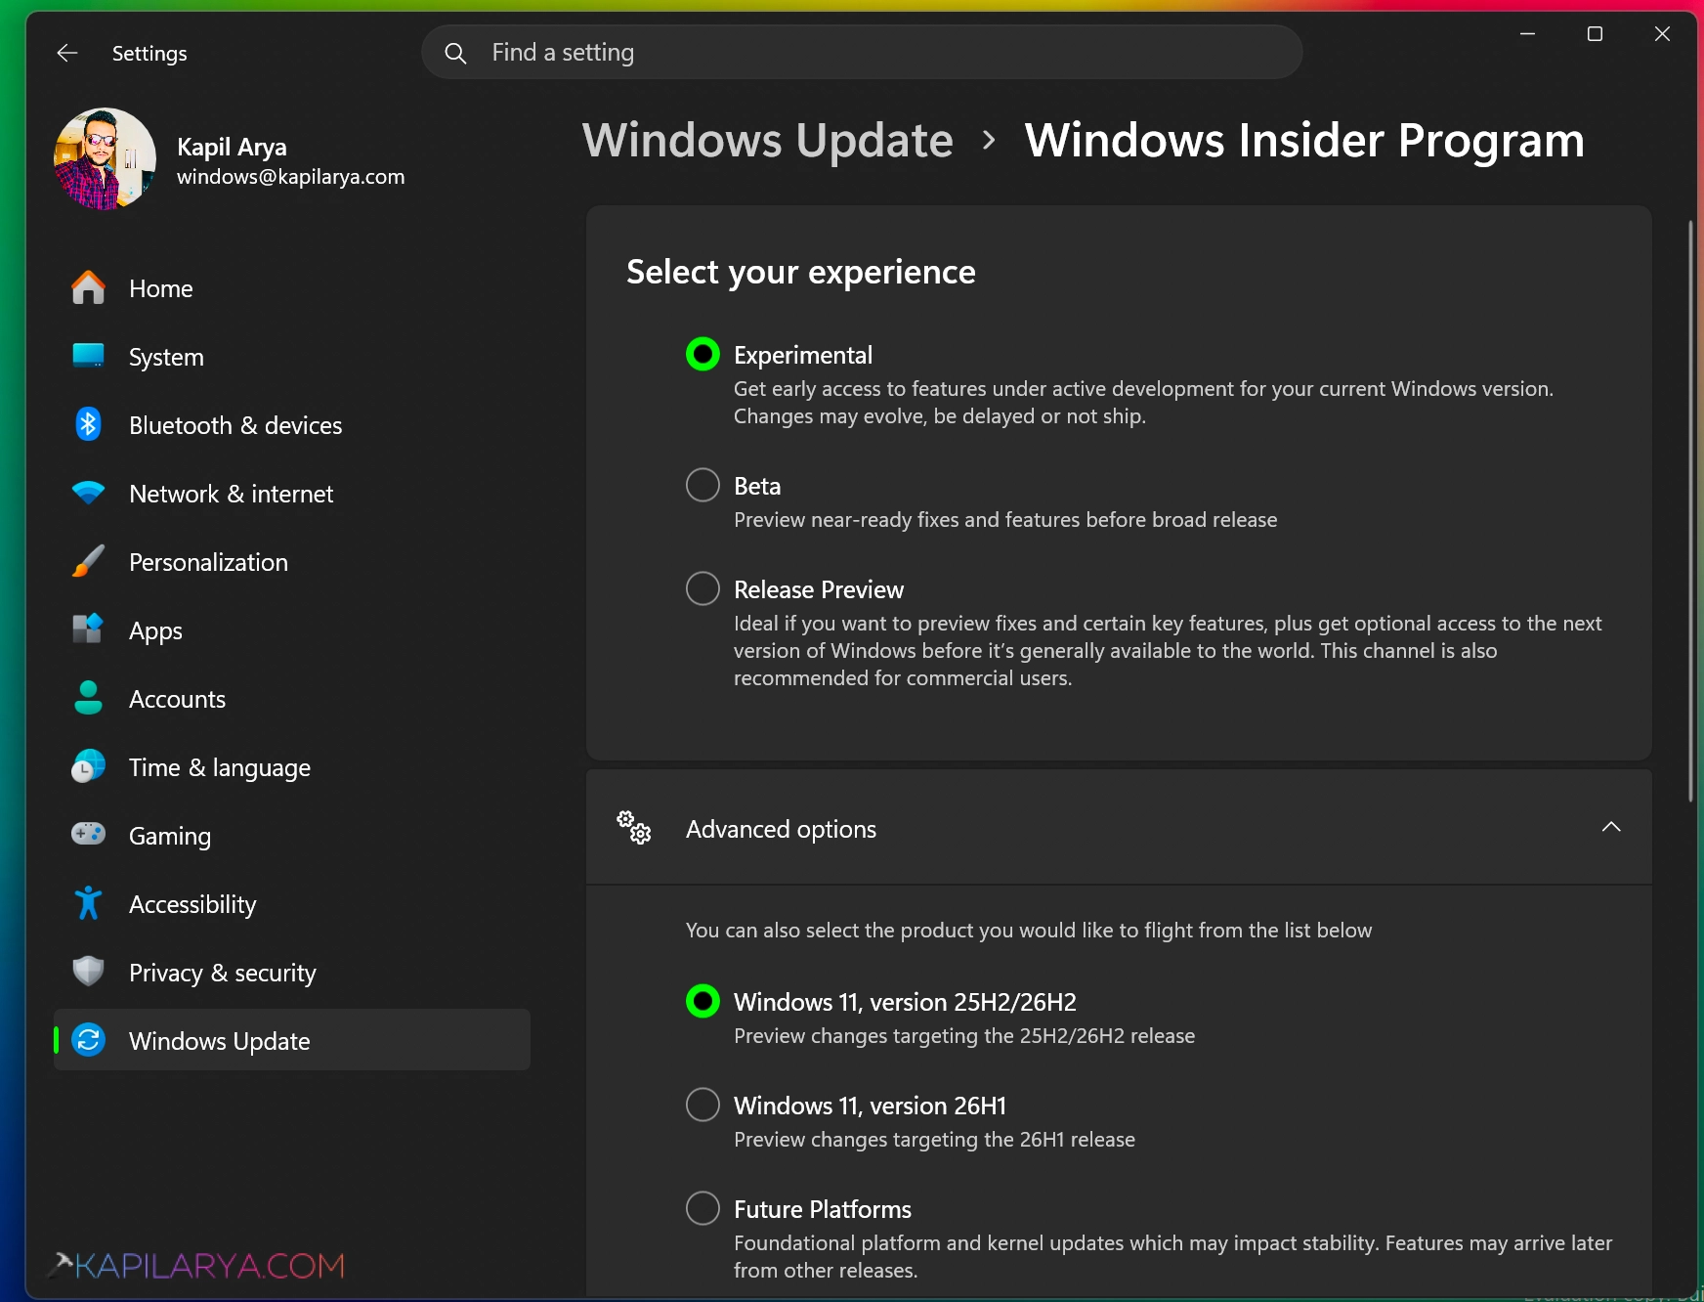Image resolution: width=1704 pixels, height=1302 pixels.
Task: Collapse Advanced options with chevron
Action: point(1611,827)
